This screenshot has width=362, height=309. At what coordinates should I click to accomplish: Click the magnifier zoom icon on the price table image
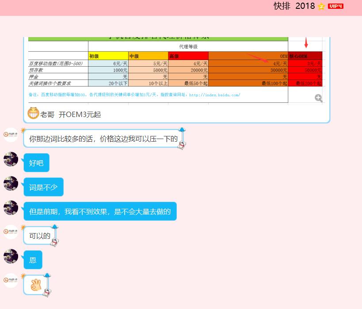click(319, 98)
